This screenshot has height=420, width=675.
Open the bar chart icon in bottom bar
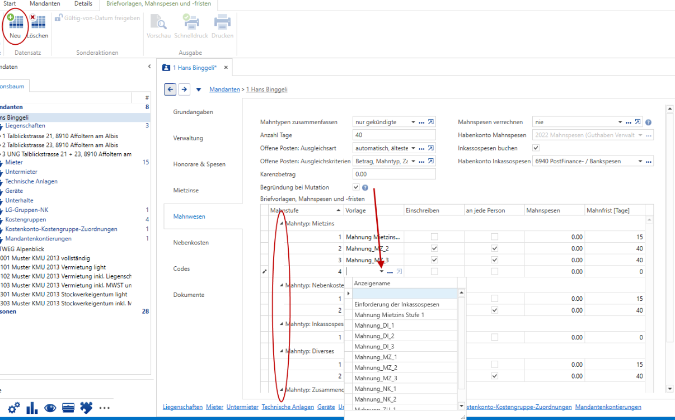[x=32, y=407]
